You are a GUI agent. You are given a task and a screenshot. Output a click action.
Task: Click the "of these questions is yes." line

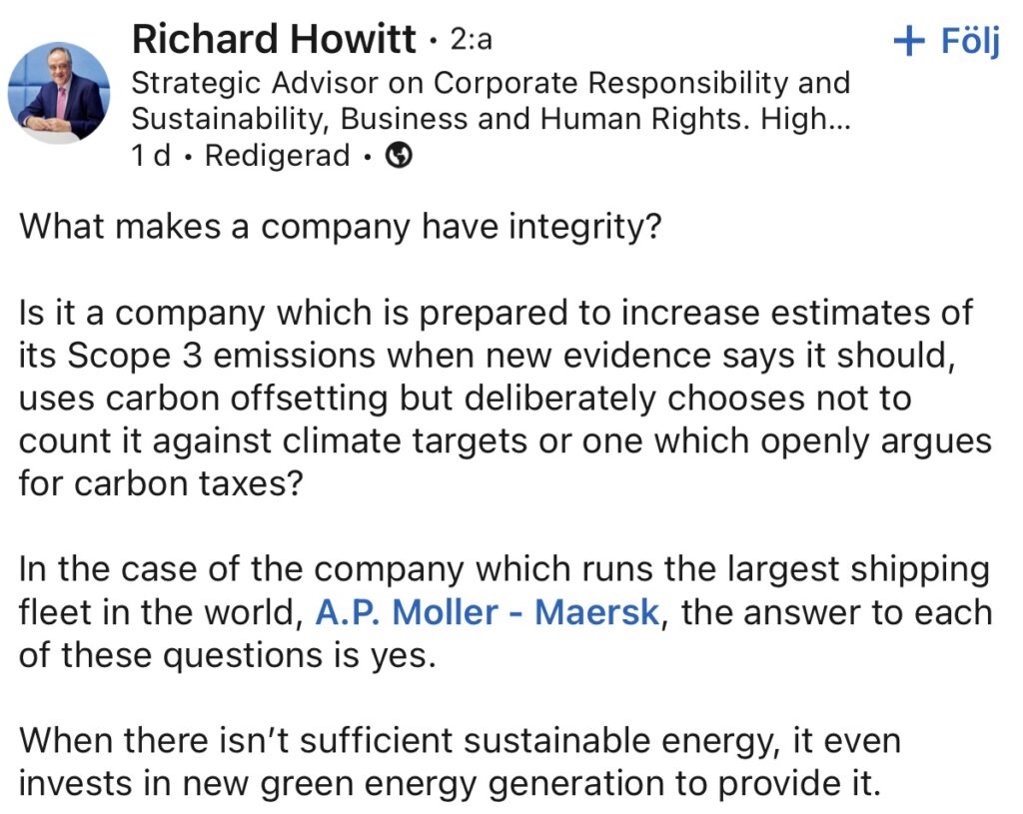pos(227,655)
